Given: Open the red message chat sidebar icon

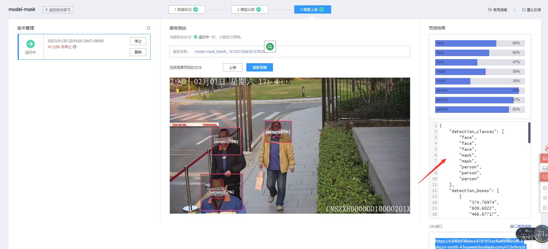Looking at the screenshot, I should [545, 177].
